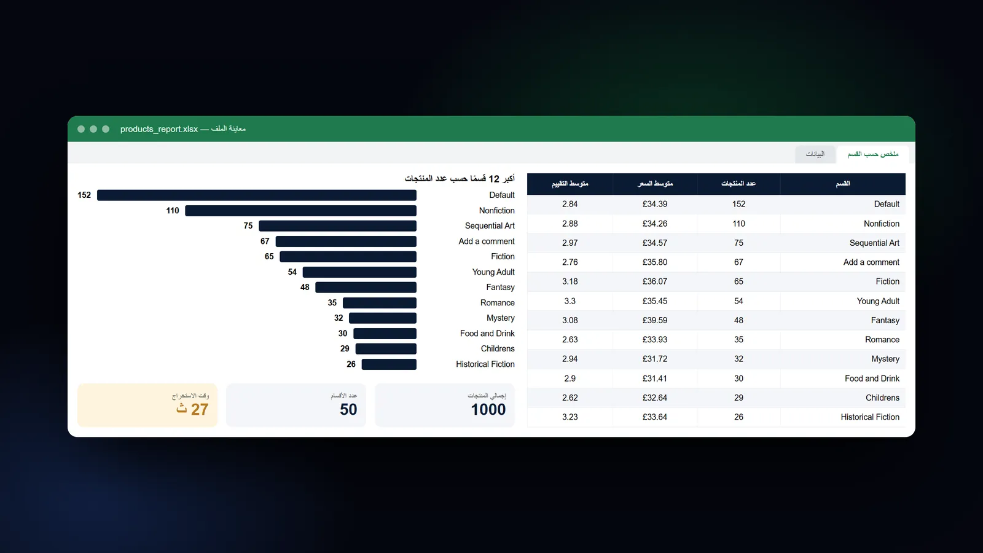The width and height of the screenshot is (983, 553).
Task: Open the عدد الأقسام 50 card
Action: [x=296, y=405]
